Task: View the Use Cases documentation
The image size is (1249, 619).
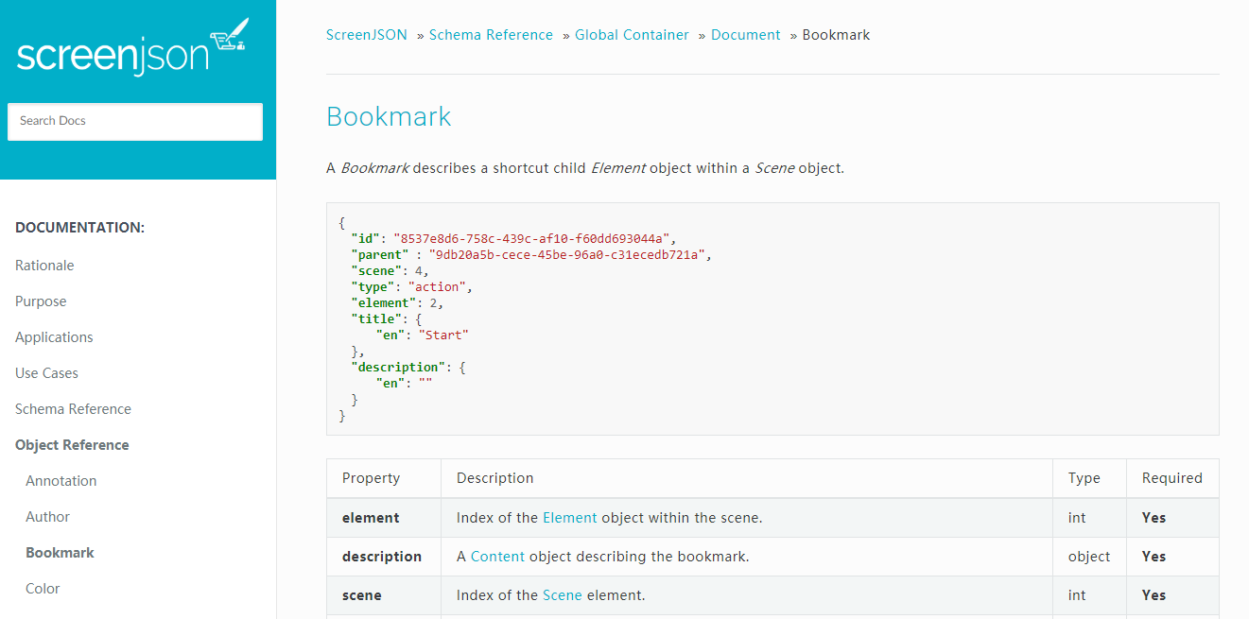Action: click(46, 372)
